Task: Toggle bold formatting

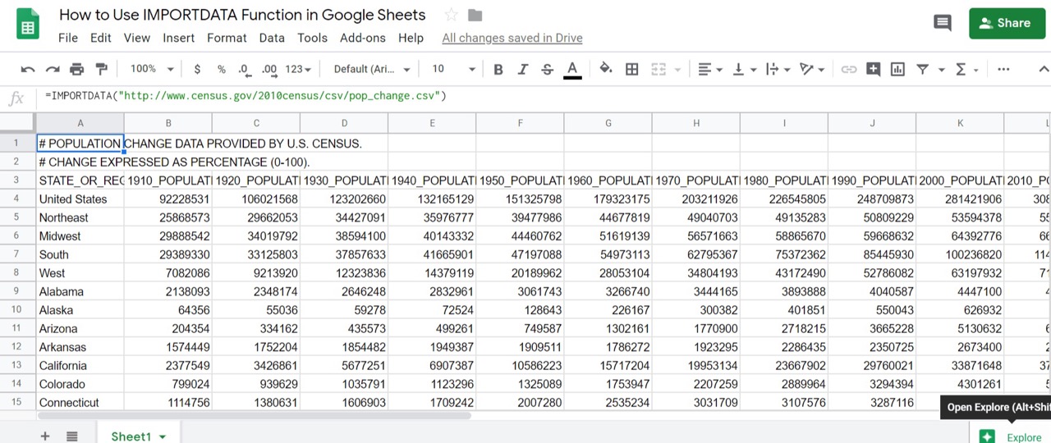Action: pos(498,70)
